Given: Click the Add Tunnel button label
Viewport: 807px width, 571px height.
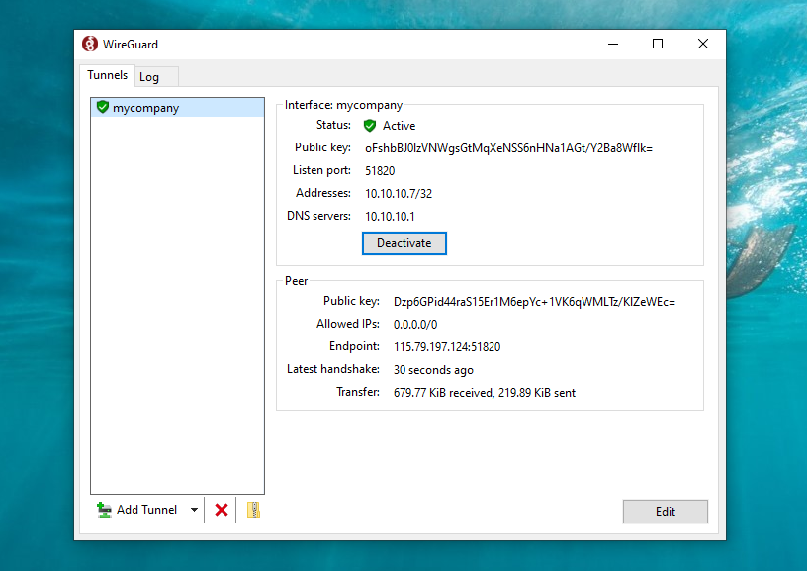Looking at the screenshot, I should click(x=146, y=510).
